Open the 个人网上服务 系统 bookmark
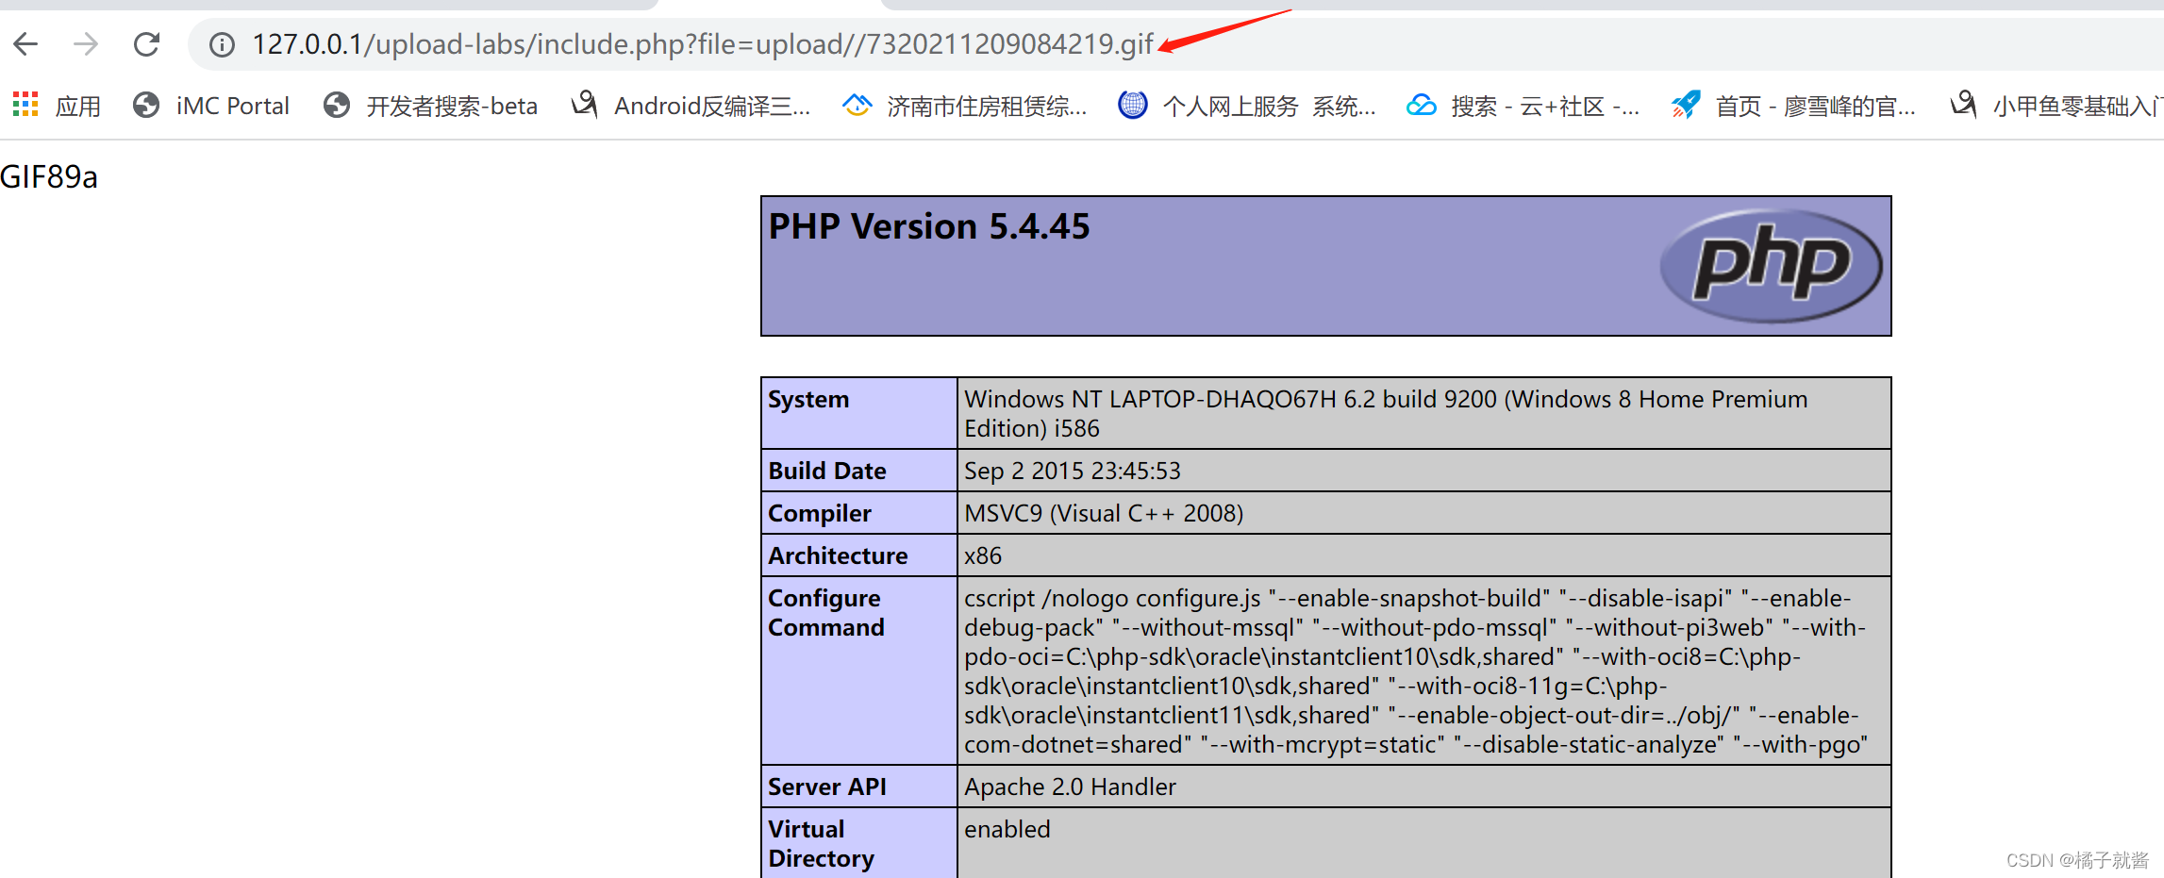The height and width of the screenshot is (878, 2164). (x=1247, y=106)
